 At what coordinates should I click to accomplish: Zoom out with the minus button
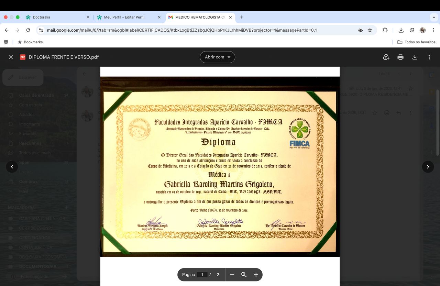click(232, 275)
